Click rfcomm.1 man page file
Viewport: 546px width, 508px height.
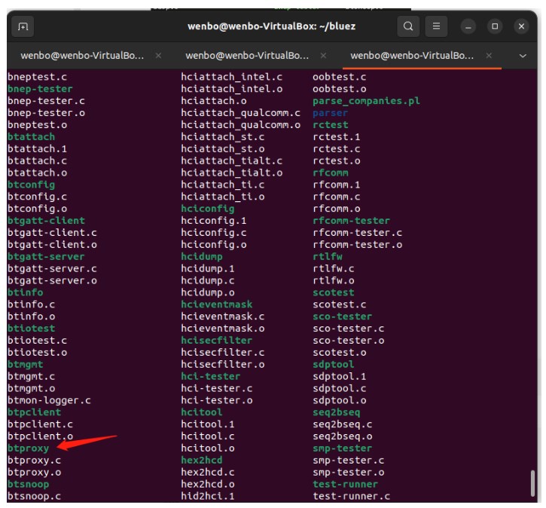click(337, 185)
